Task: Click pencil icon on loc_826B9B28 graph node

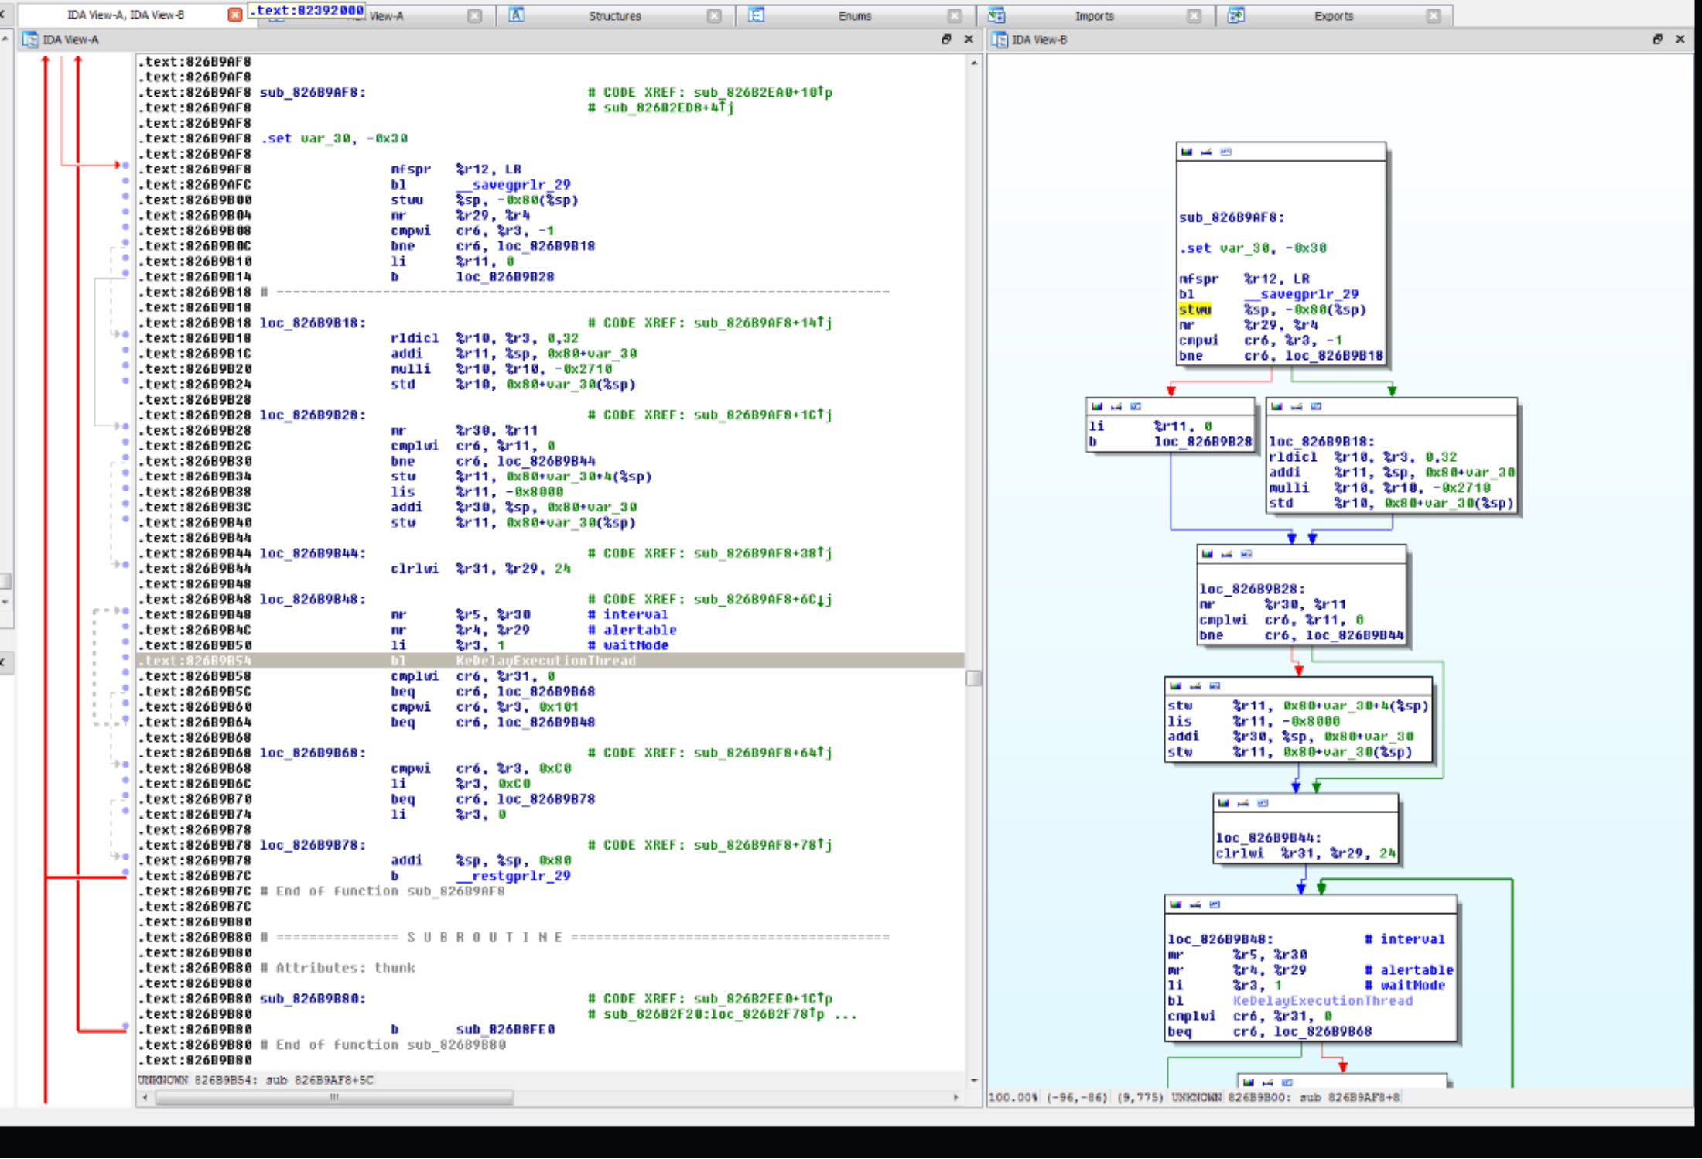Action: click(x=1226, y=554)
